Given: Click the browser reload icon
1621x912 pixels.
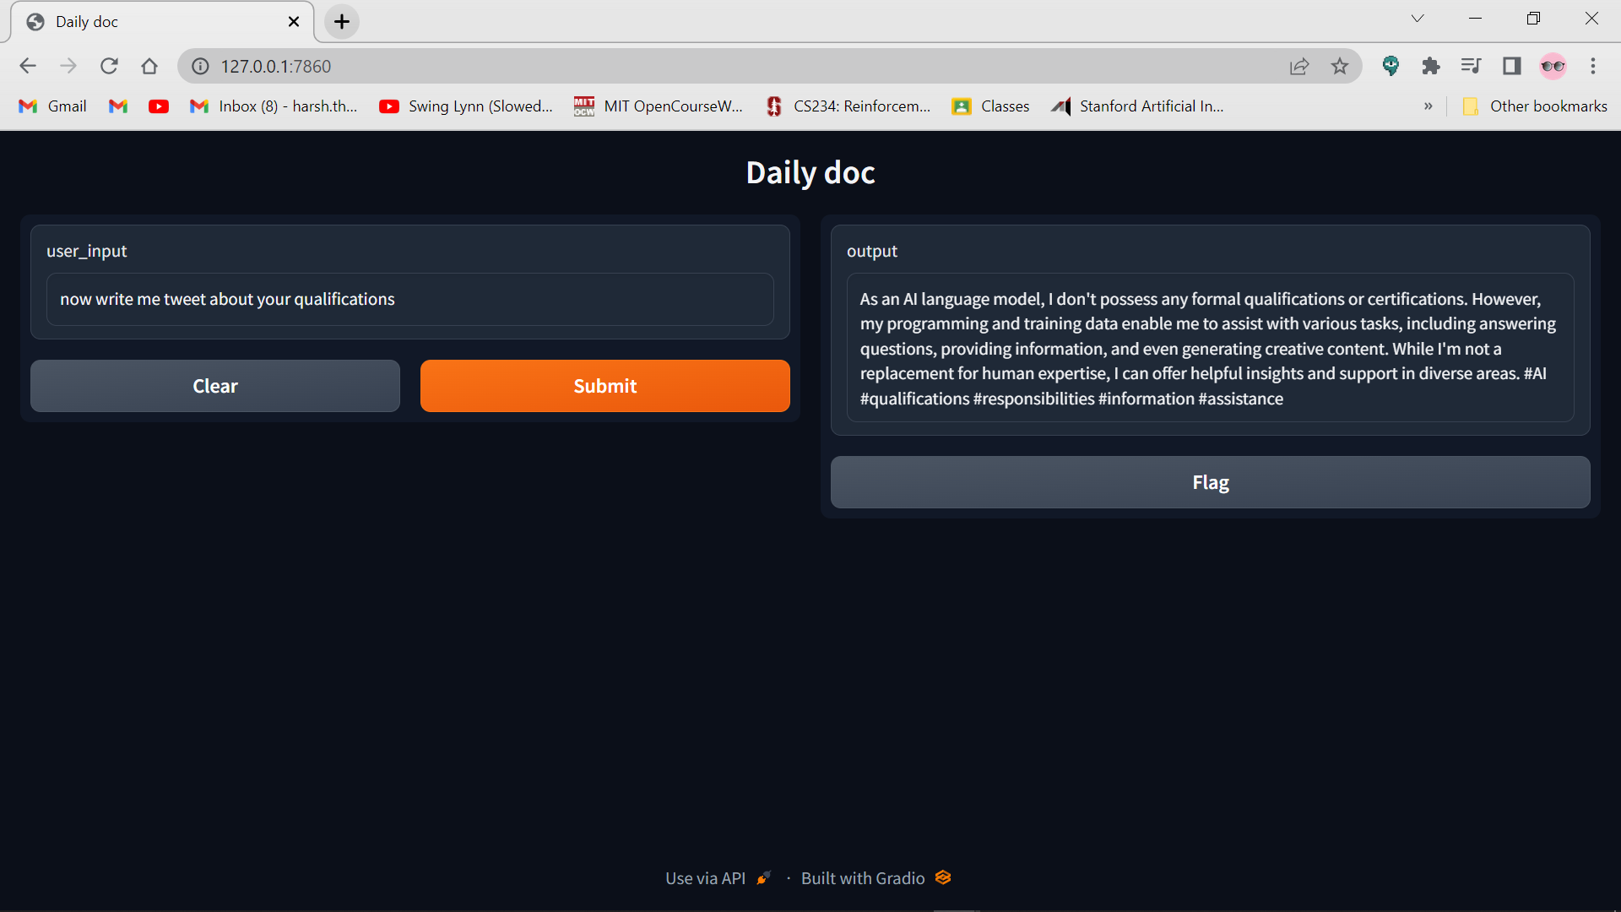Looking at the screenshot, I should click(109, 66).
